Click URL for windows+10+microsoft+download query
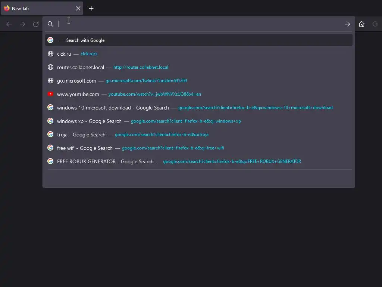This screenshot has width=382, height=287. pyautogui.click(x=255, y=108)
